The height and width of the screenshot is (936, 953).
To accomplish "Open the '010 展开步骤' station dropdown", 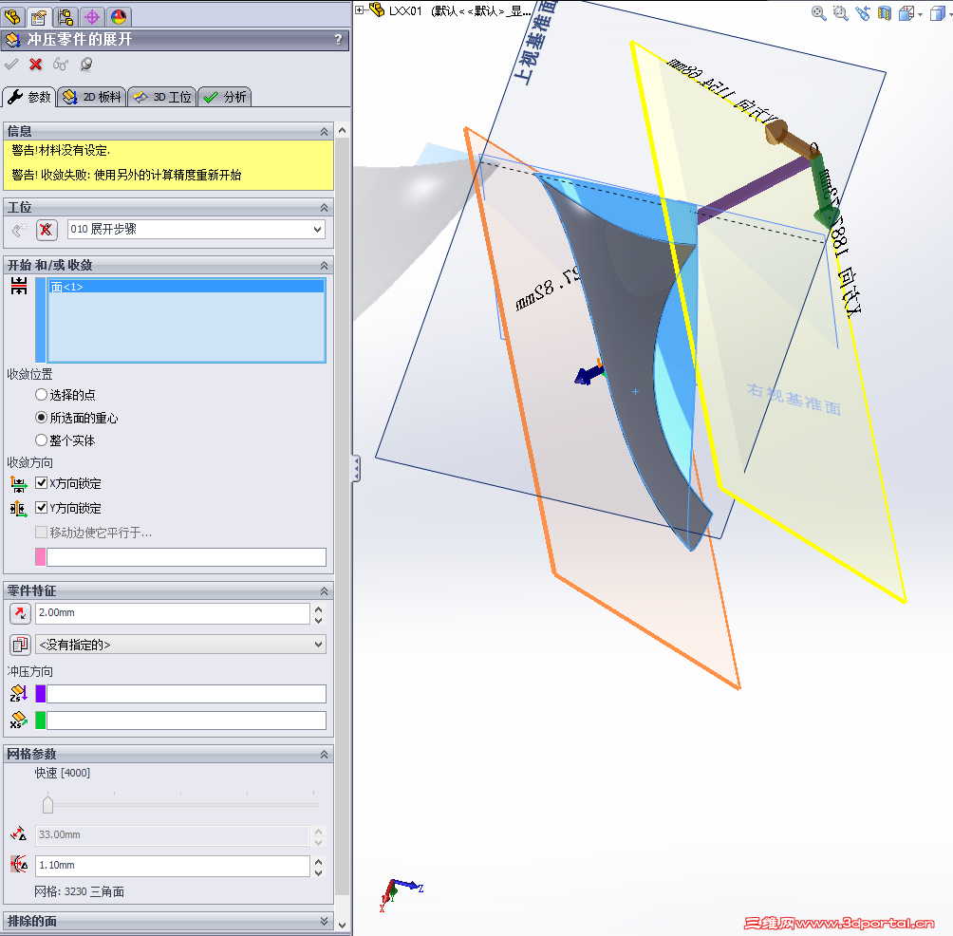I will coord(196,229).
